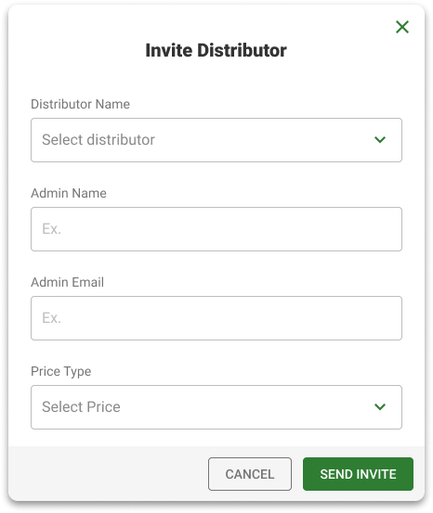
Task: Click the CANCEL button
Action: (x=250, y=474)
